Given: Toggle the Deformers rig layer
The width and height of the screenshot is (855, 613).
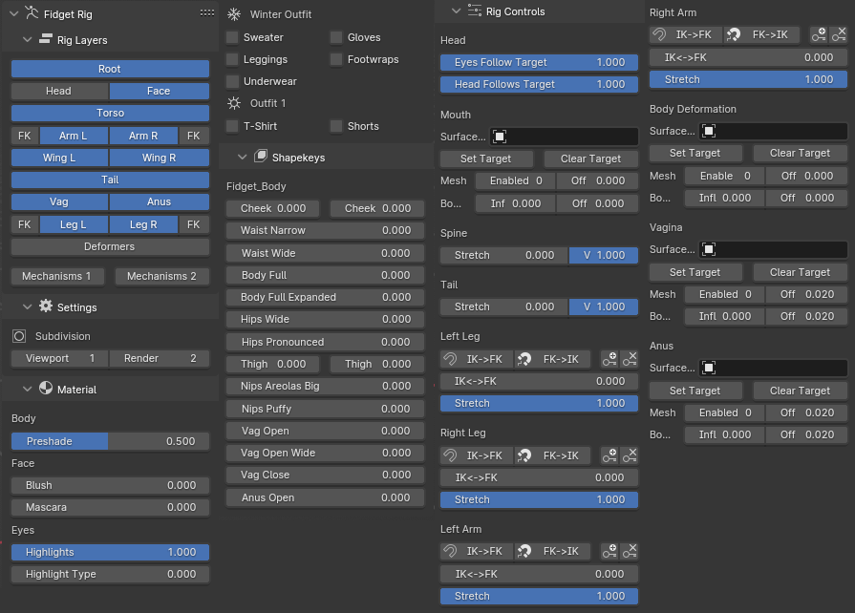Looking at the screenshot, I should pos(110,246).
